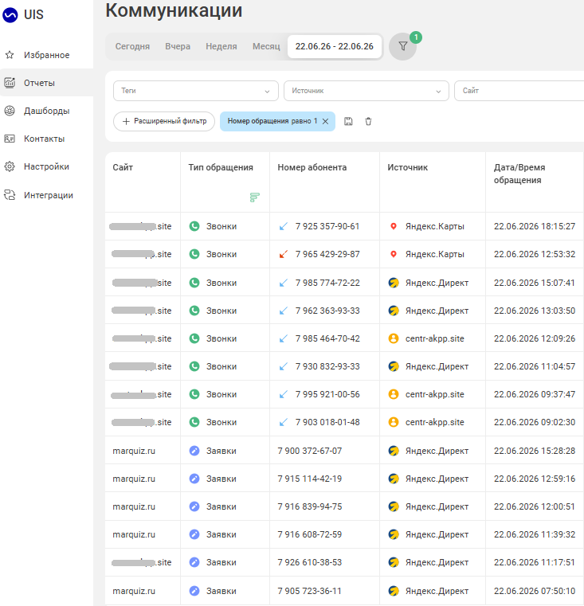Open Настройки section

click(46, 166)
